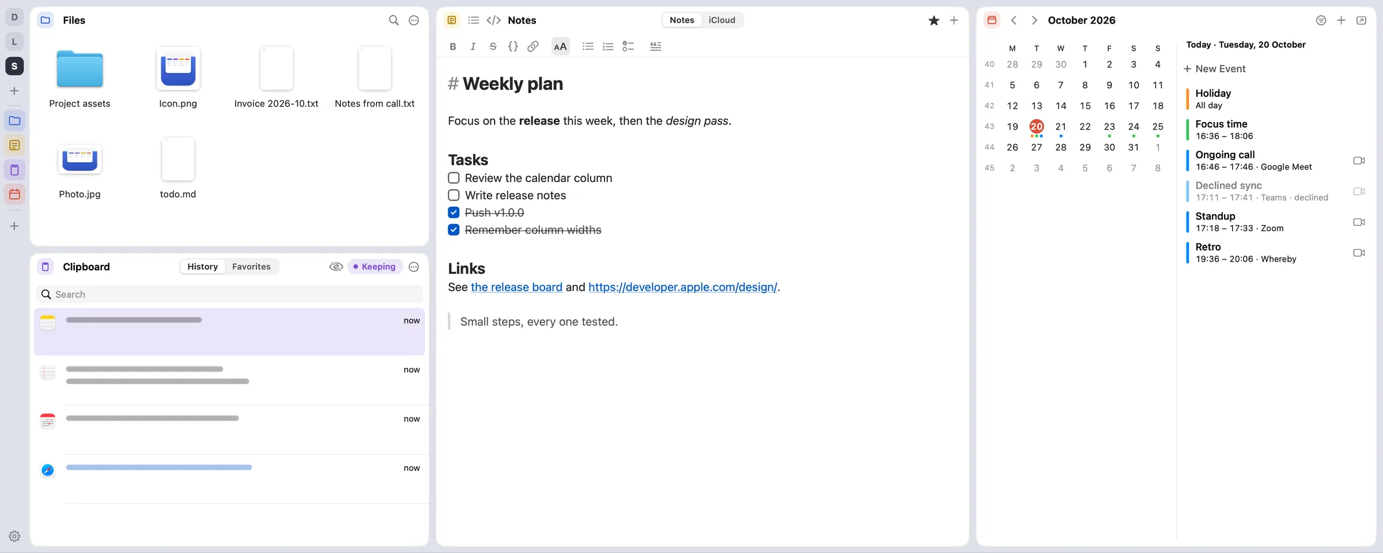Click New Event in the calendar

click(x=1215, y=69)
